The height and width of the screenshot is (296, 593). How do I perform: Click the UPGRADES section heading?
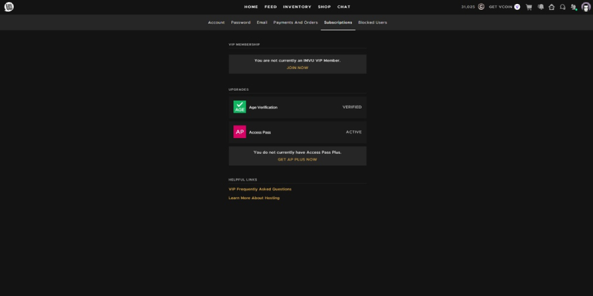click(x=239, y=89)
